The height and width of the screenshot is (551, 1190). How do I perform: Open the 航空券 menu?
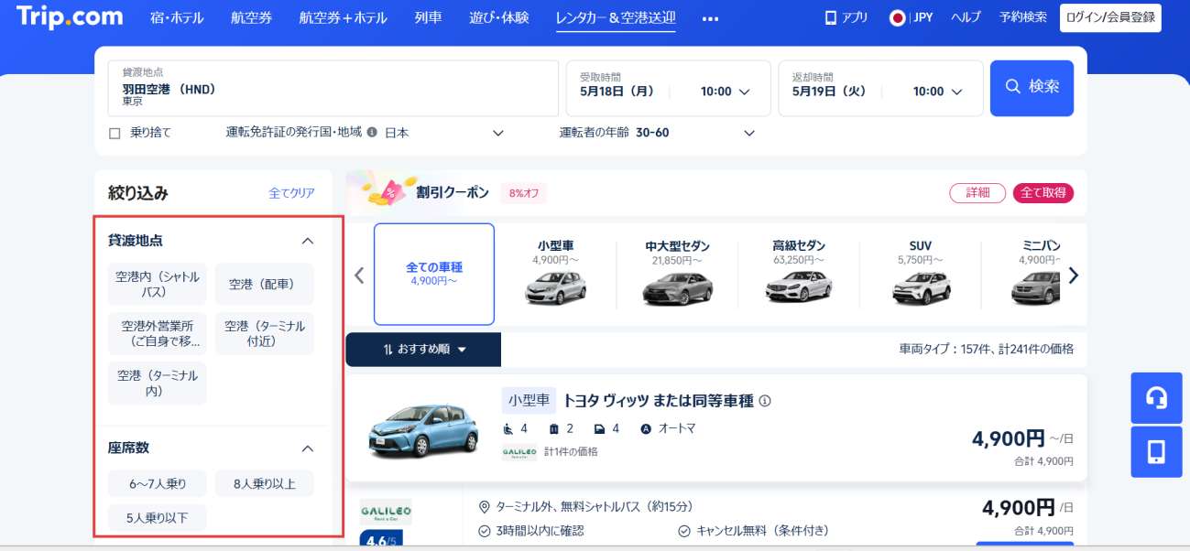coord(252,17)
